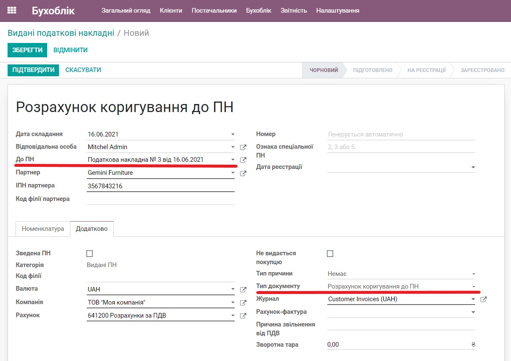Open the apps grid icon top-left
The image size is (511, 361).
[11, 9]
